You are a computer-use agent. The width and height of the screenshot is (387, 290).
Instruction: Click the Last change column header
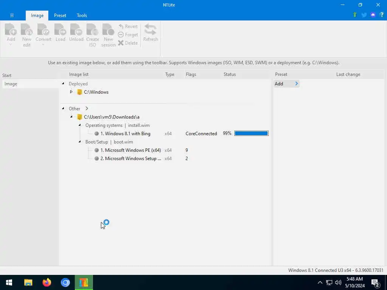point(348,74)
